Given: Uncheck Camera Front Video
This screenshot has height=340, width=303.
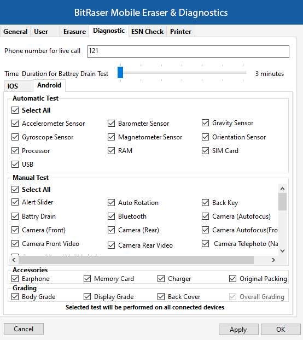Looking at the screenshot, I should tap(15, 244).
